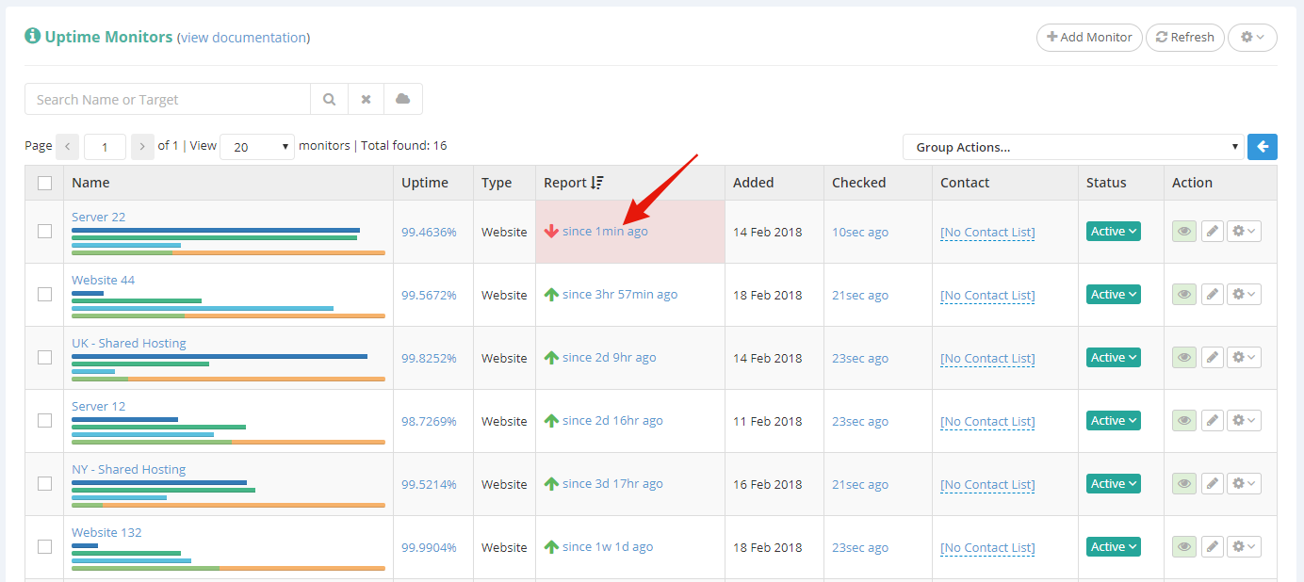Screen dimensions: 1304x582
Task: Sort by the Uptime column header
Action: (x=425, y=183)
